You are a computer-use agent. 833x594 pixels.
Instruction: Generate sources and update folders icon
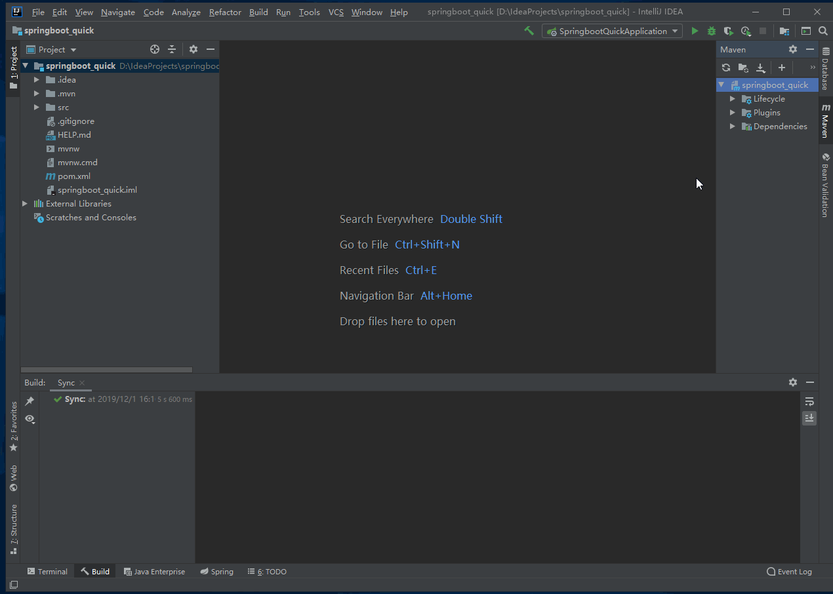(x=743, y=68)
